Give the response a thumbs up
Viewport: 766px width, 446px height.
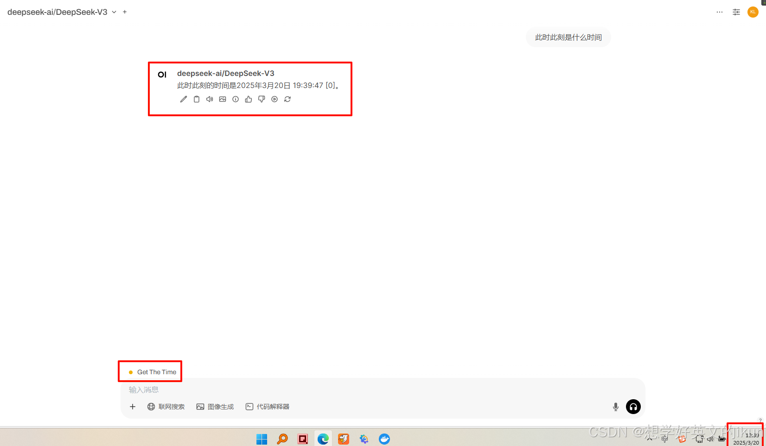(x=249, y=99)
